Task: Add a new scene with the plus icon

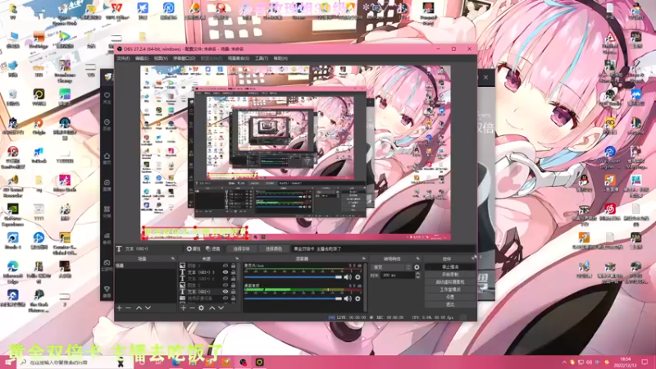Action: (119, 308)
